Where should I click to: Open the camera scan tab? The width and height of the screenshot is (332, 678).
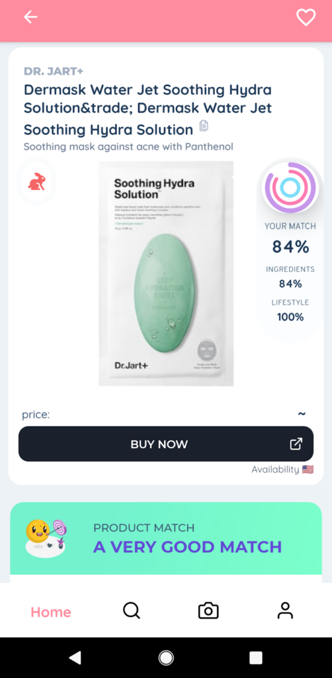coord(208,611)
